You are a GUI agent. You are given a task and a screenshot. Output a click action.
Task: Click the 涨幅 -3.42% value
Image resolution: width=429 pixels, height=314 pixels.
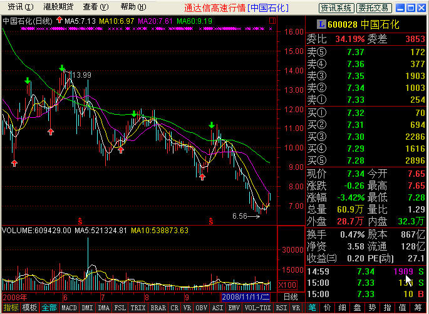[351, 197]
